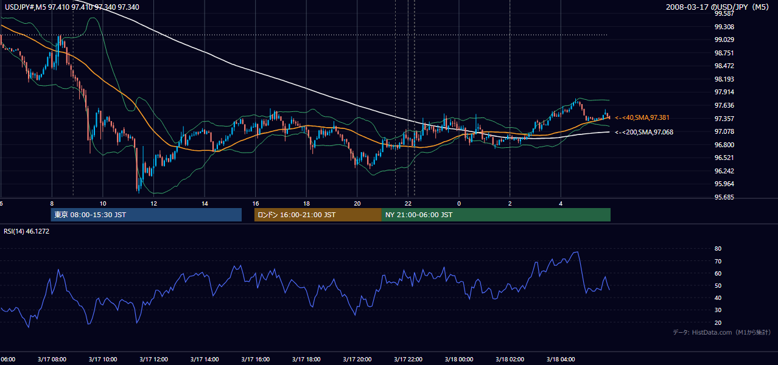The height and width of the screenshot is (365, 778).
Task: Click price axis value 98.472
Action: pos(724,66)
